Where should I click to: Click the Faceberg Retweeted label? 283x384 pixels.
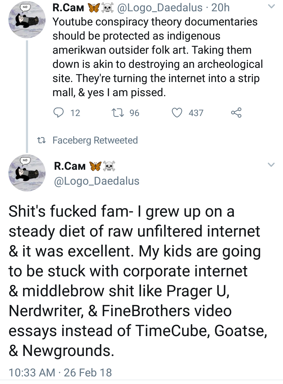tap(95, 140)
